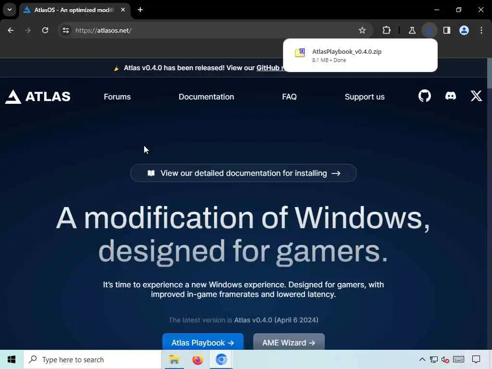
Task: Reload the atlasos.net page
Action: point(45,30)
